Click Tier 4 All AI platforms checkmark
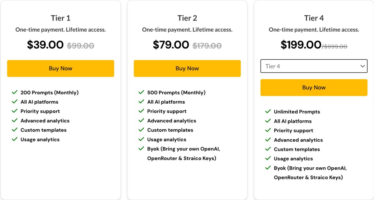374x200 pixels. click(268, 121)
